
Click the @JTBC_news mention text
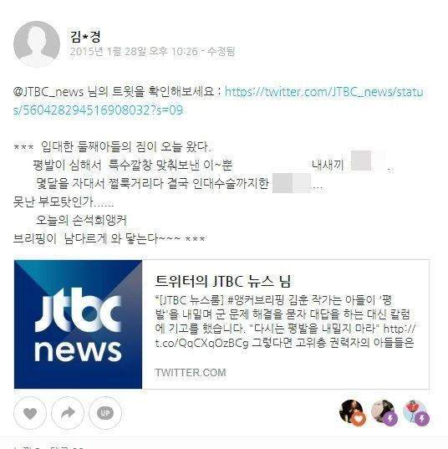pos(48,92)
